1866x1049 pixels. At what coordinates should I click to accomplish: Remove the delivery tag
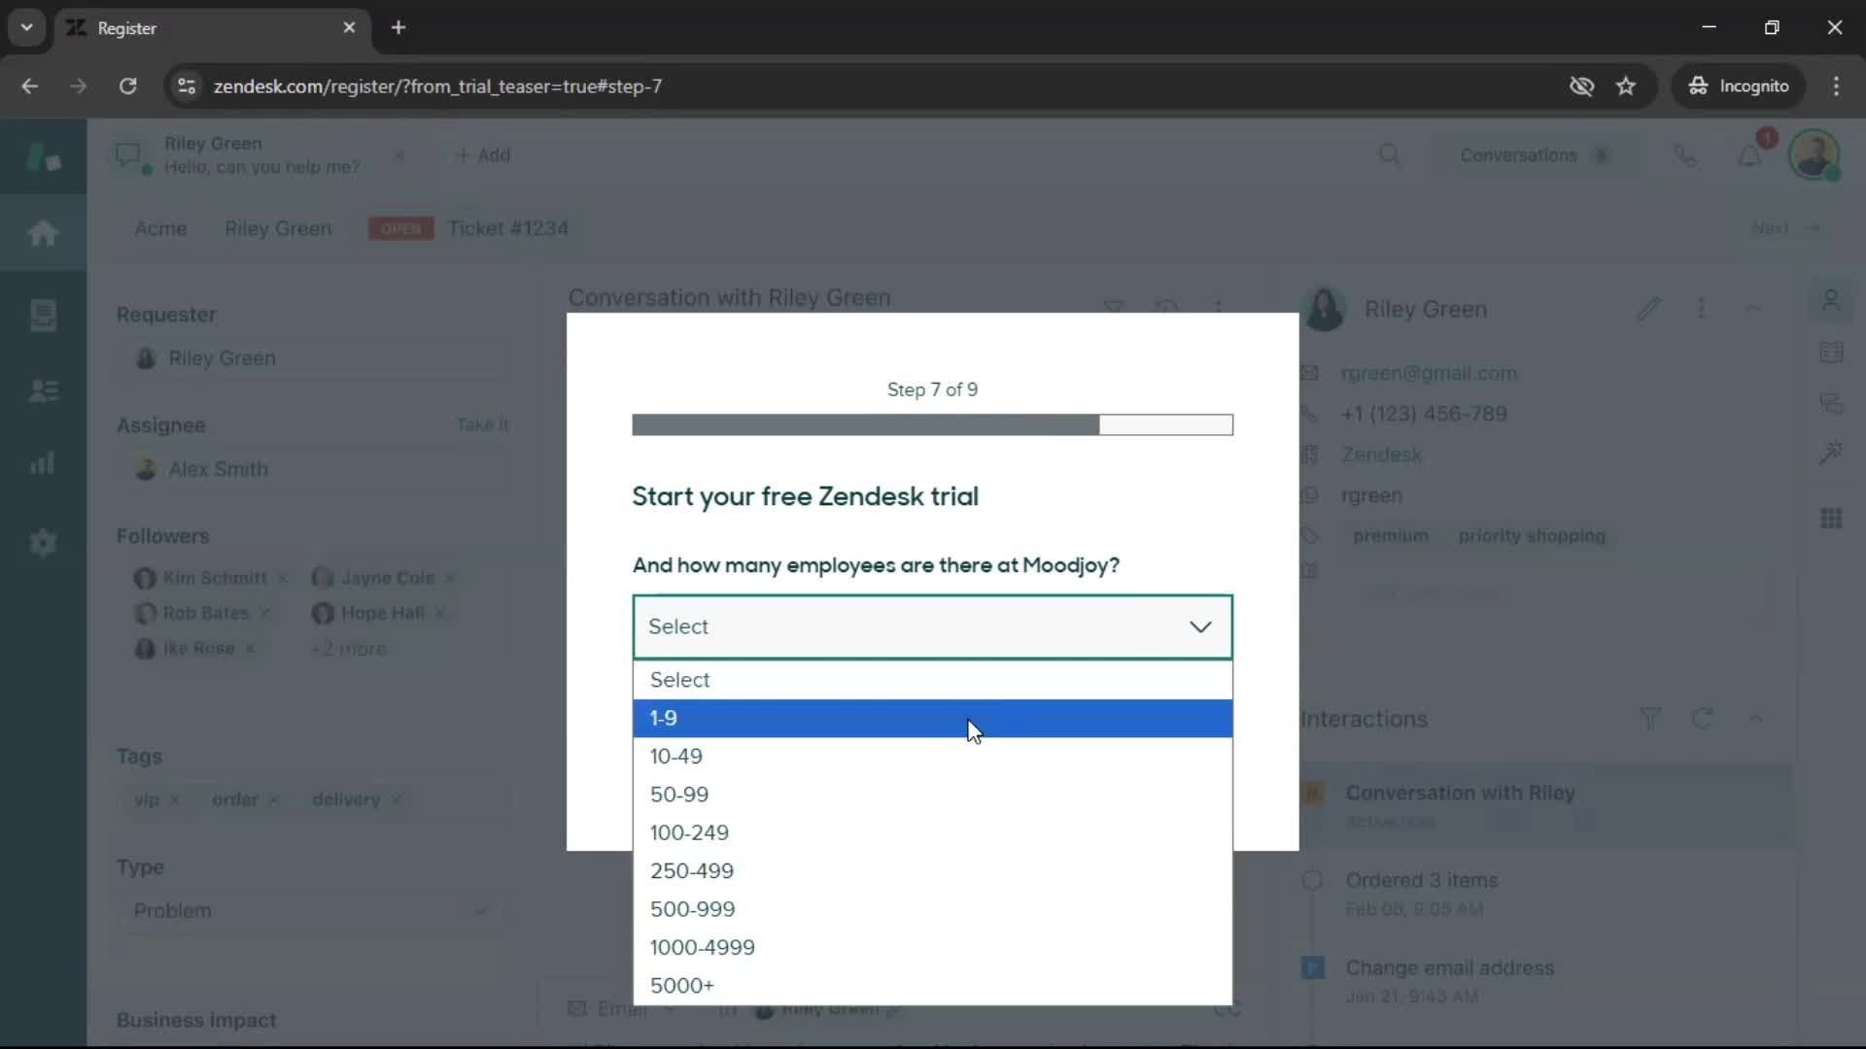tap(397, 799)
